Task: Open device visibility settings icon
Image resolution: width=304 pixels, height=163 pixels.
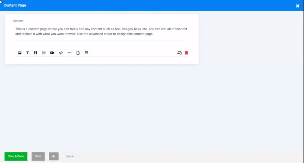Action: pos(179,53)
